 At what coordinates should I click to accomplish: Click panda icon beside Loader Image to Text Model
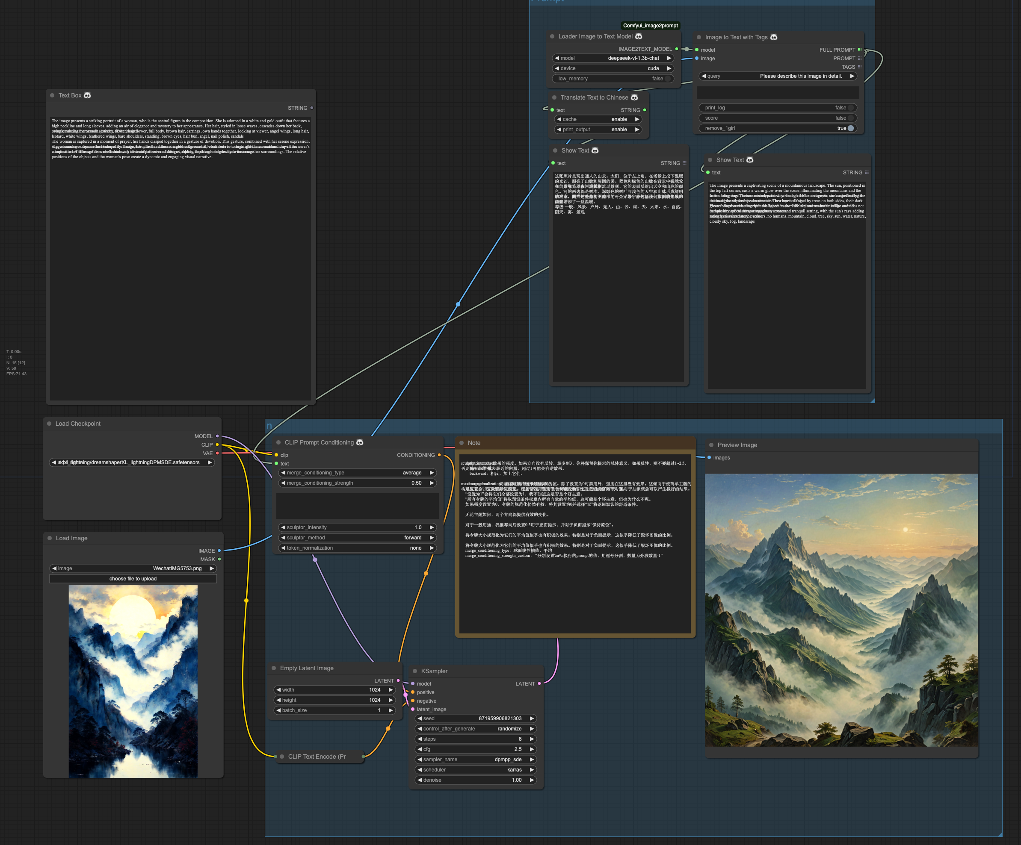coord(639,36)
